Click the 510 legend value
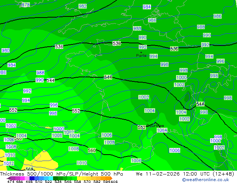 (x=39, y=182)
